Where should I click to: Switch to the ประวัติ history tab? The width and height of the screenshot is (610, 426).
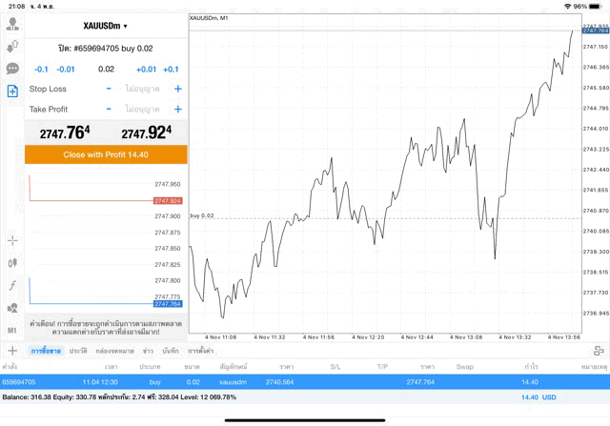(x=78, y=352)
